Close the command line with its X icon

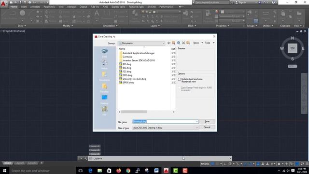pos(81,159)
